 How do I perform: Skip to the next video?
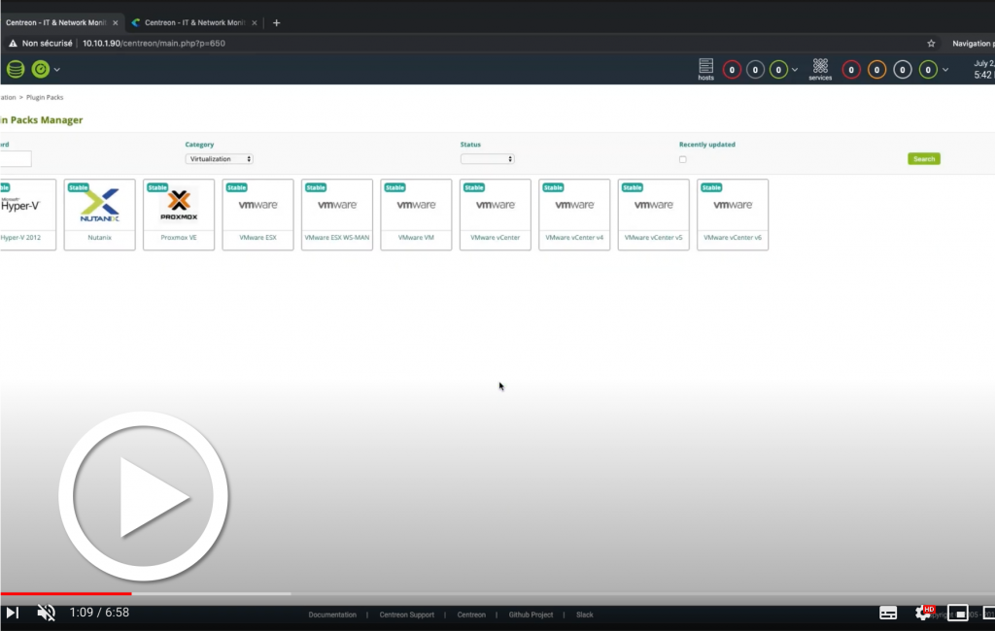12,613
